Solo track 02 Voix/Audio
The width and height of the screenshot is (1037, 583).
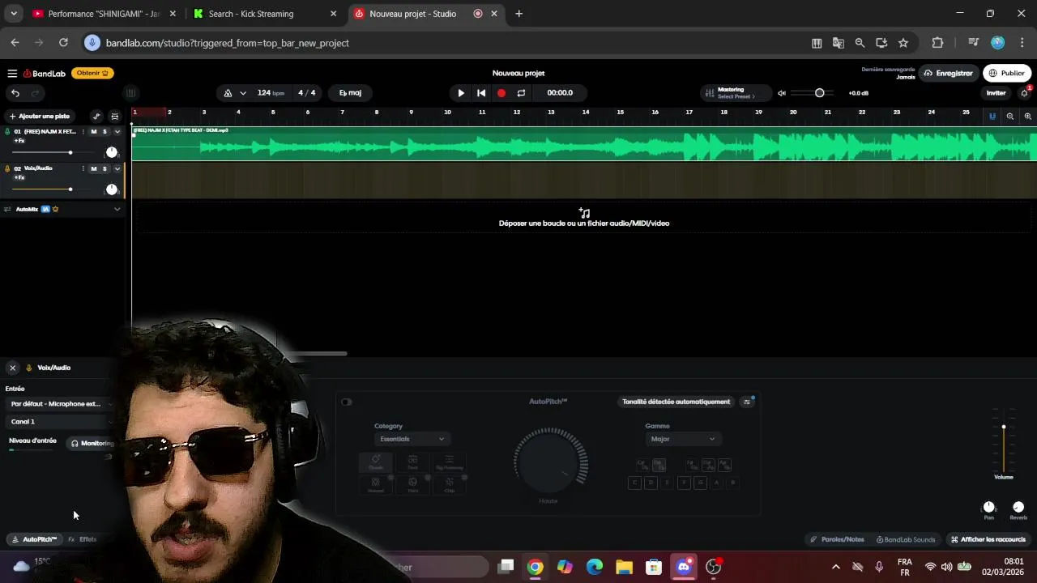pyautogui.click(x=105, y=169)
